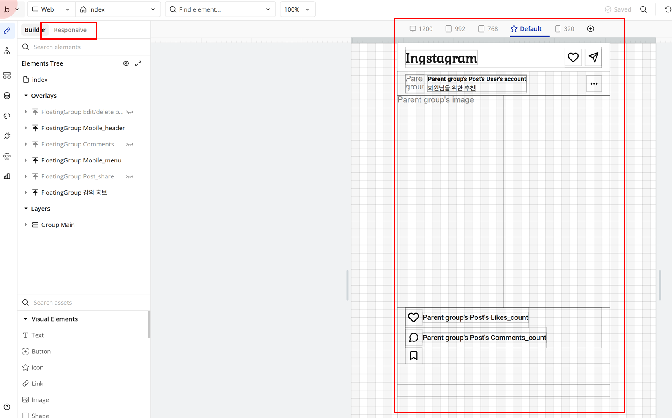Click the three-dots button on the post

594,84
